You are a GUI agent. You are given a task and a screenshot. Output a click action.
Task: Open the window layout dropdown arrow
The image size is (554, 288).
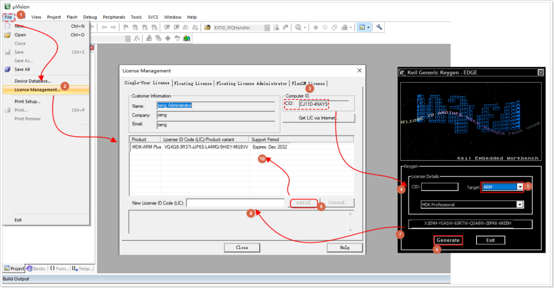[x=368, y=27]
